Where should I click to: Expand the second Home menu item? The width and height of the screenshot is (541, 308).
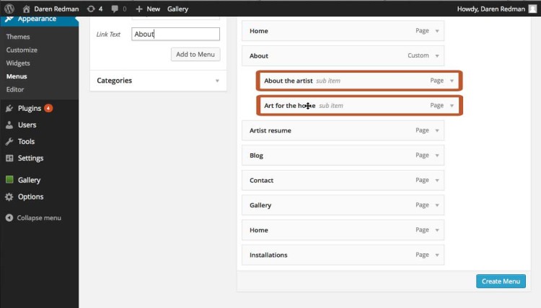click(437, 230)
